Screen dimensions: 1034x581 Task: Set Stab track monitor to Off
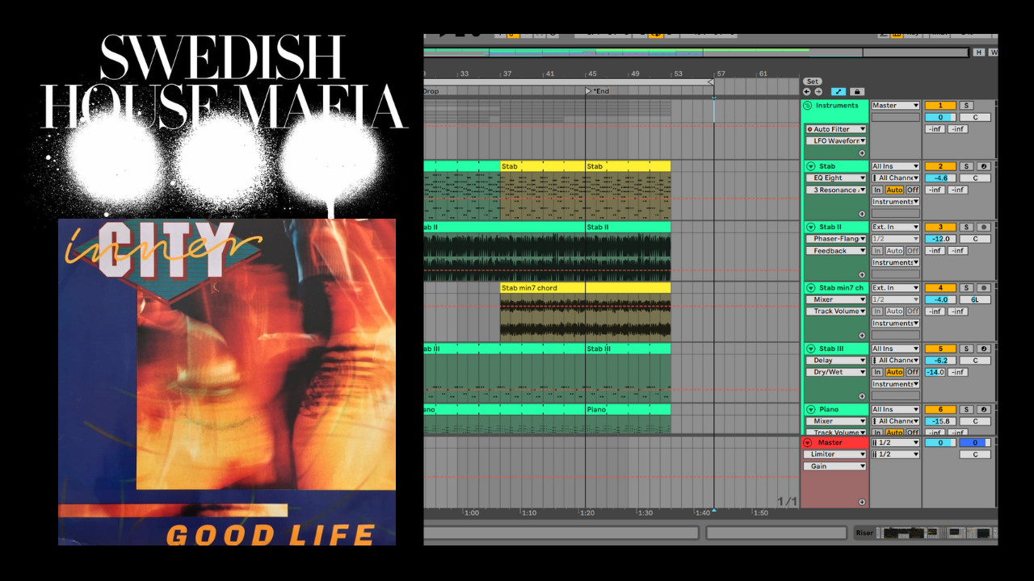tap(912, 190)
